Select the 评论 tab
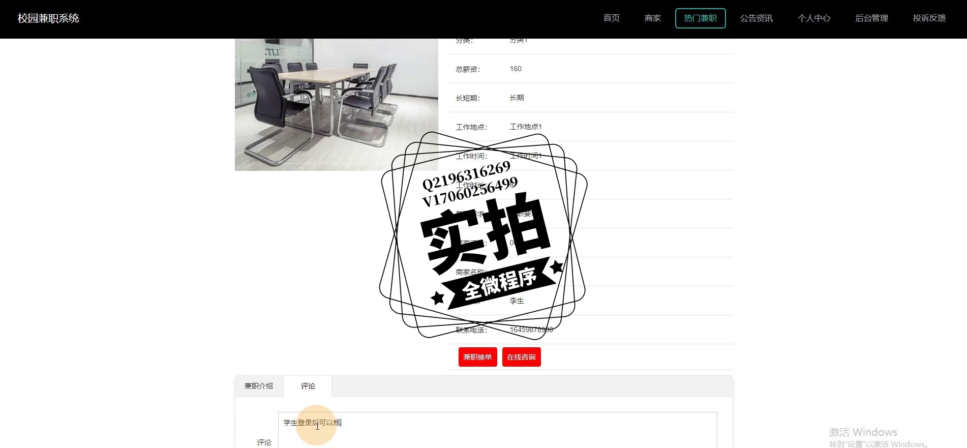This screenshot has height=448, width=967. [308, 386]
